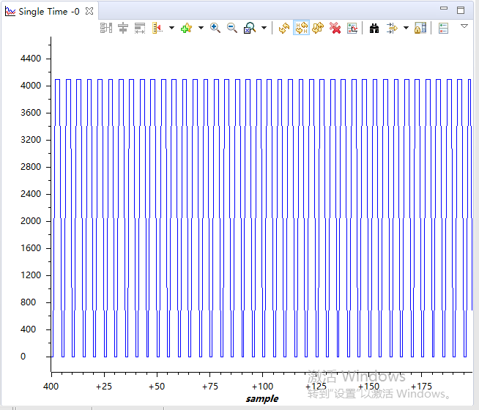Click the reset zoom magnifier icon

(x=250, y=28)
